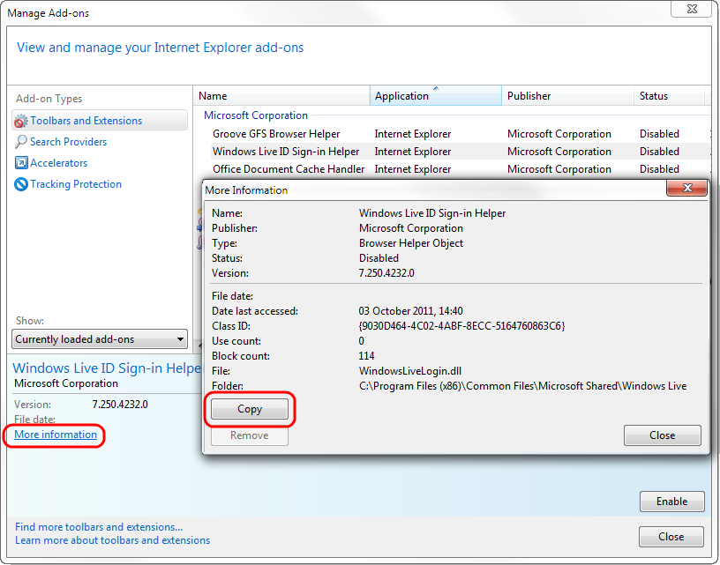Image resolution: width=720 pixels, height=565 pixels.
Task: Click the Windows Live ID Sign-in Helper details heading
Action: (x=107, y=368)
